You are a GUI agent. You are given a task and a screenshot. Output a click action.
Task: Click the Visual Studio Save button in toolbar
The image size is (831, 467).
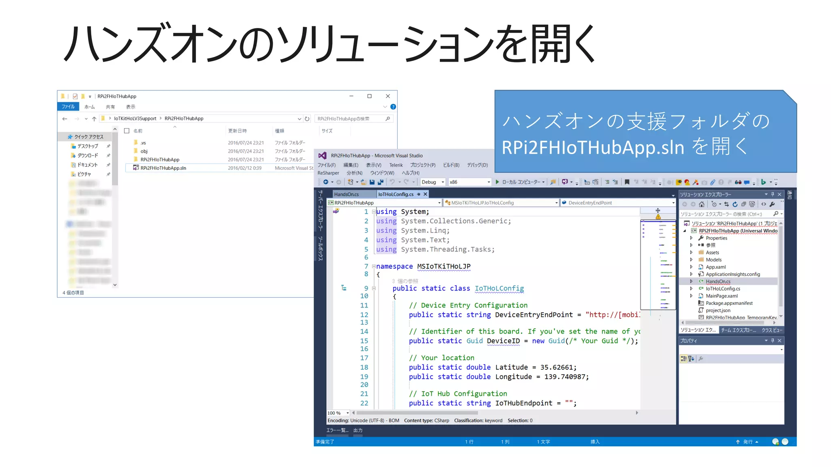pyautogui.click(x=372, y=182)
